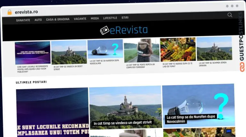246x137 pixels.
Task: Open top-row link 'La cat timp se da Nurofen dupa Novocalmin'
Action: click(104, 62)
